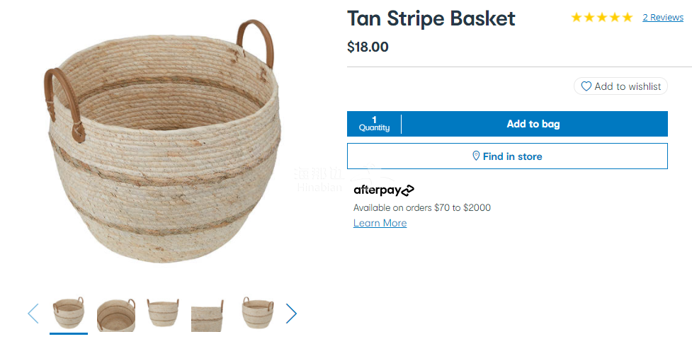Select the straight-on side view basket thumbnail

pyautogui.click(x=163, y=313)
